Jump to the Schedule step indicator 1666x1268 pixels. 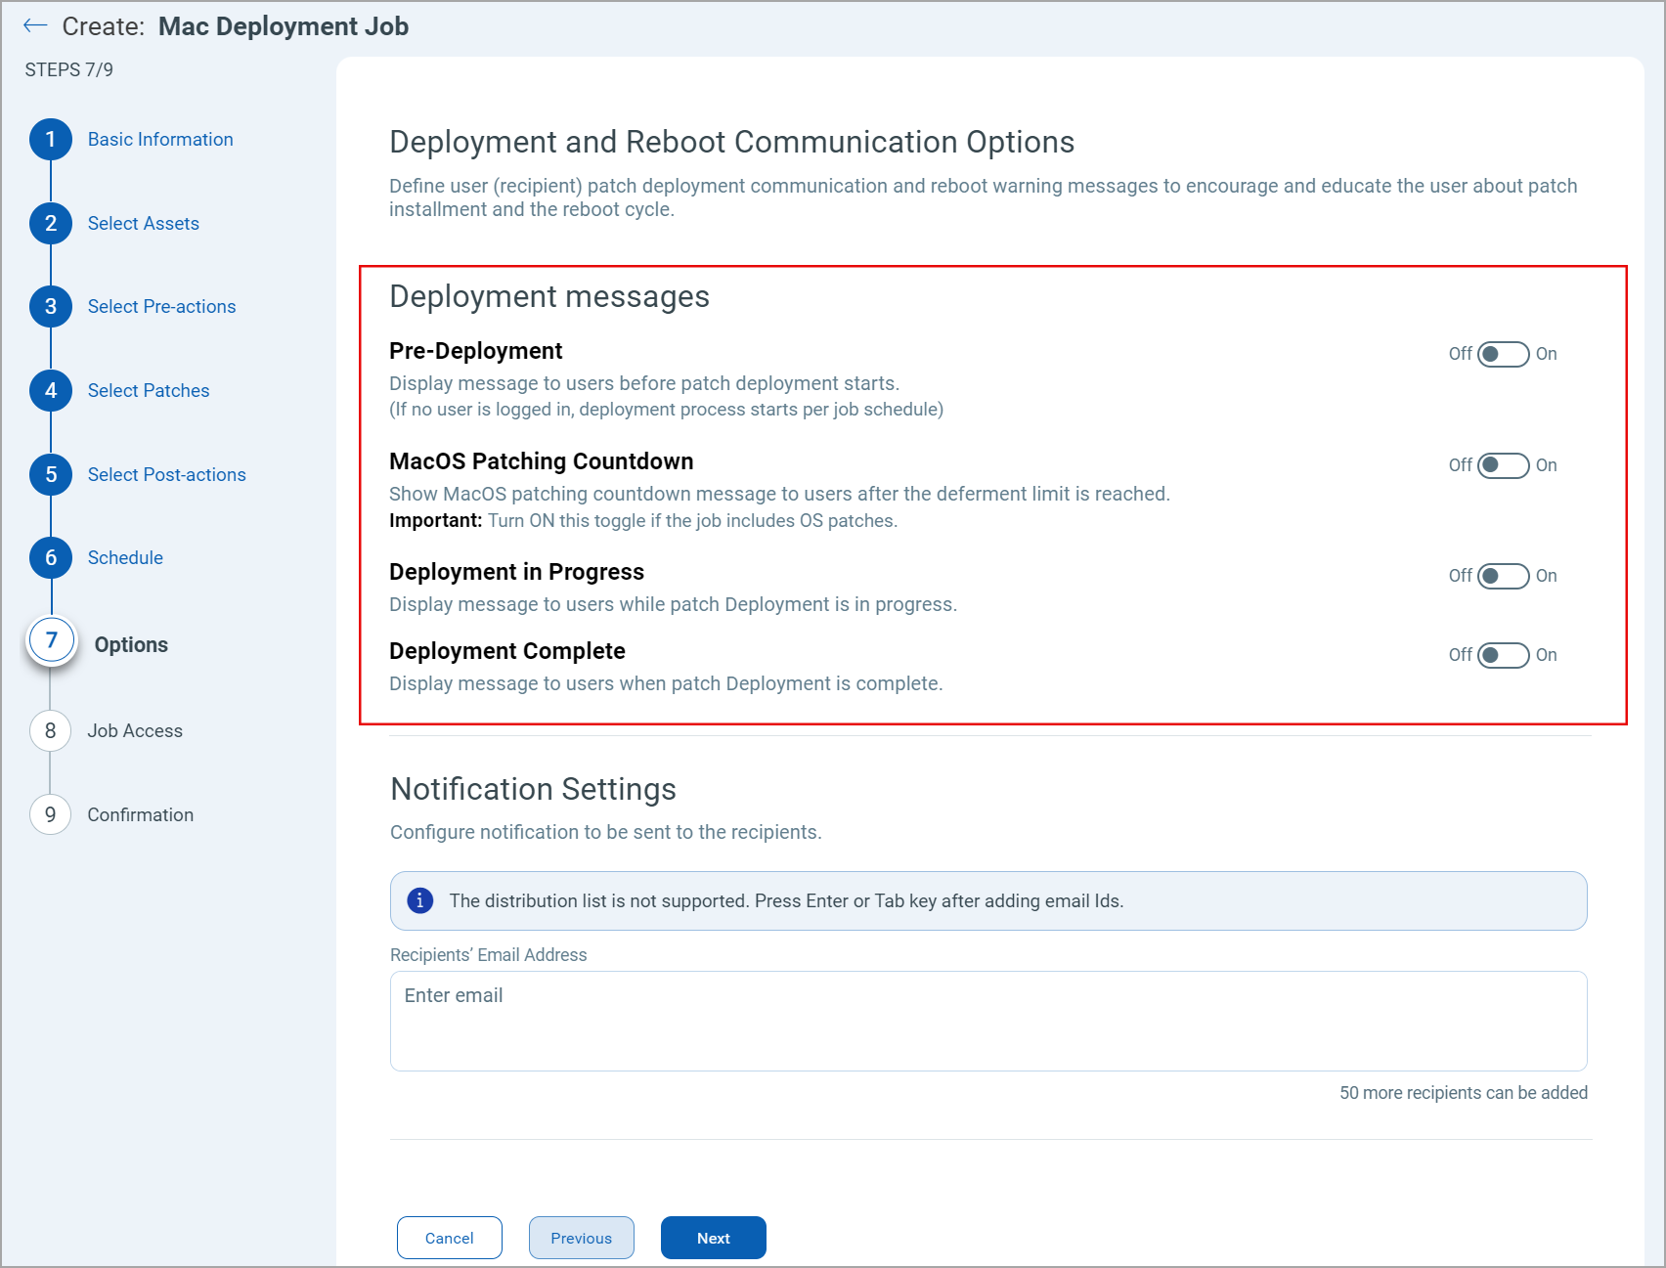[x=50, y=557]
